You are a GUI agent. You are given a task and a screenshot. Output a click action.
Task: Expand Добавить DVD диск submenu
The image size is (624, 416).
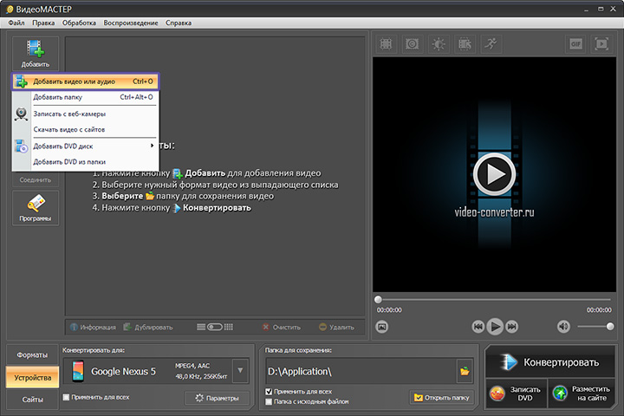(x=85, y=146)
